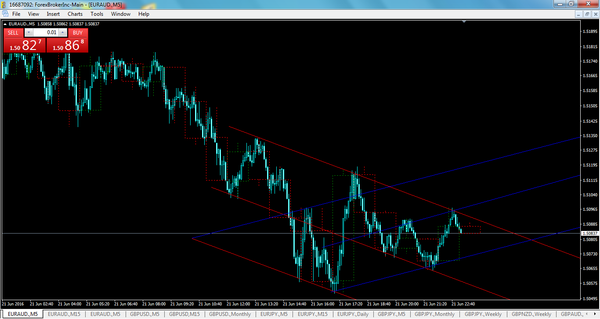Restore the EURAUD chart window size
600x319 pixels.
pyautogui.click(x=587, y=14)
